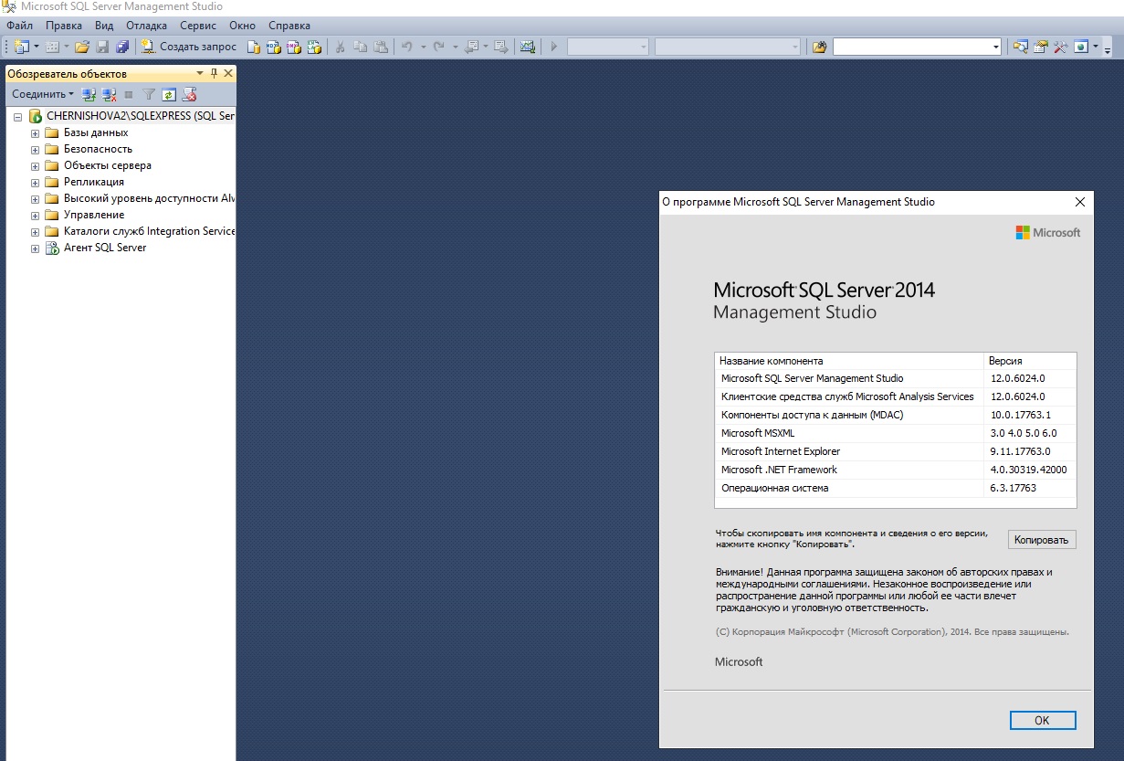The image size is (1124, 761).
Task: Click the Refresh icon in Object Explorer
Action: click(168, 94)
